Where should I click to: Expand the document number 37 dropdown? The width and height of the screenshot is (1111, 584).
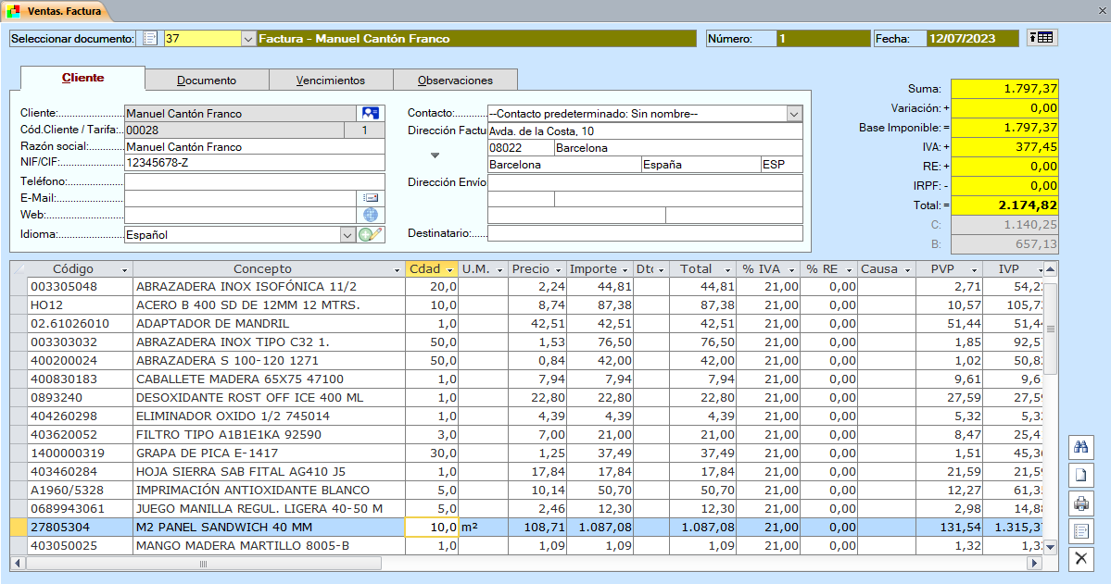pos(247,39)
